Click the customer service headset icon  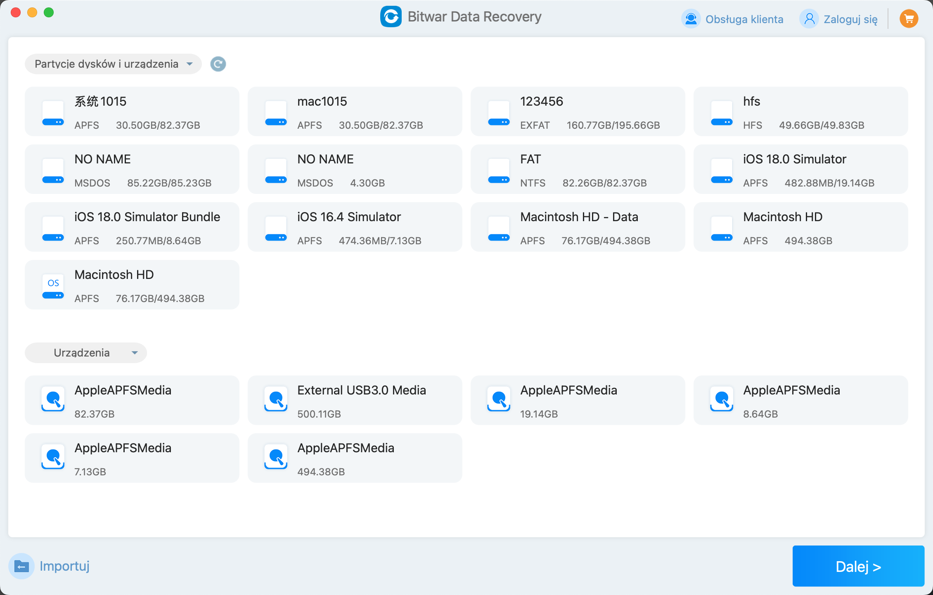pos(691,19)
